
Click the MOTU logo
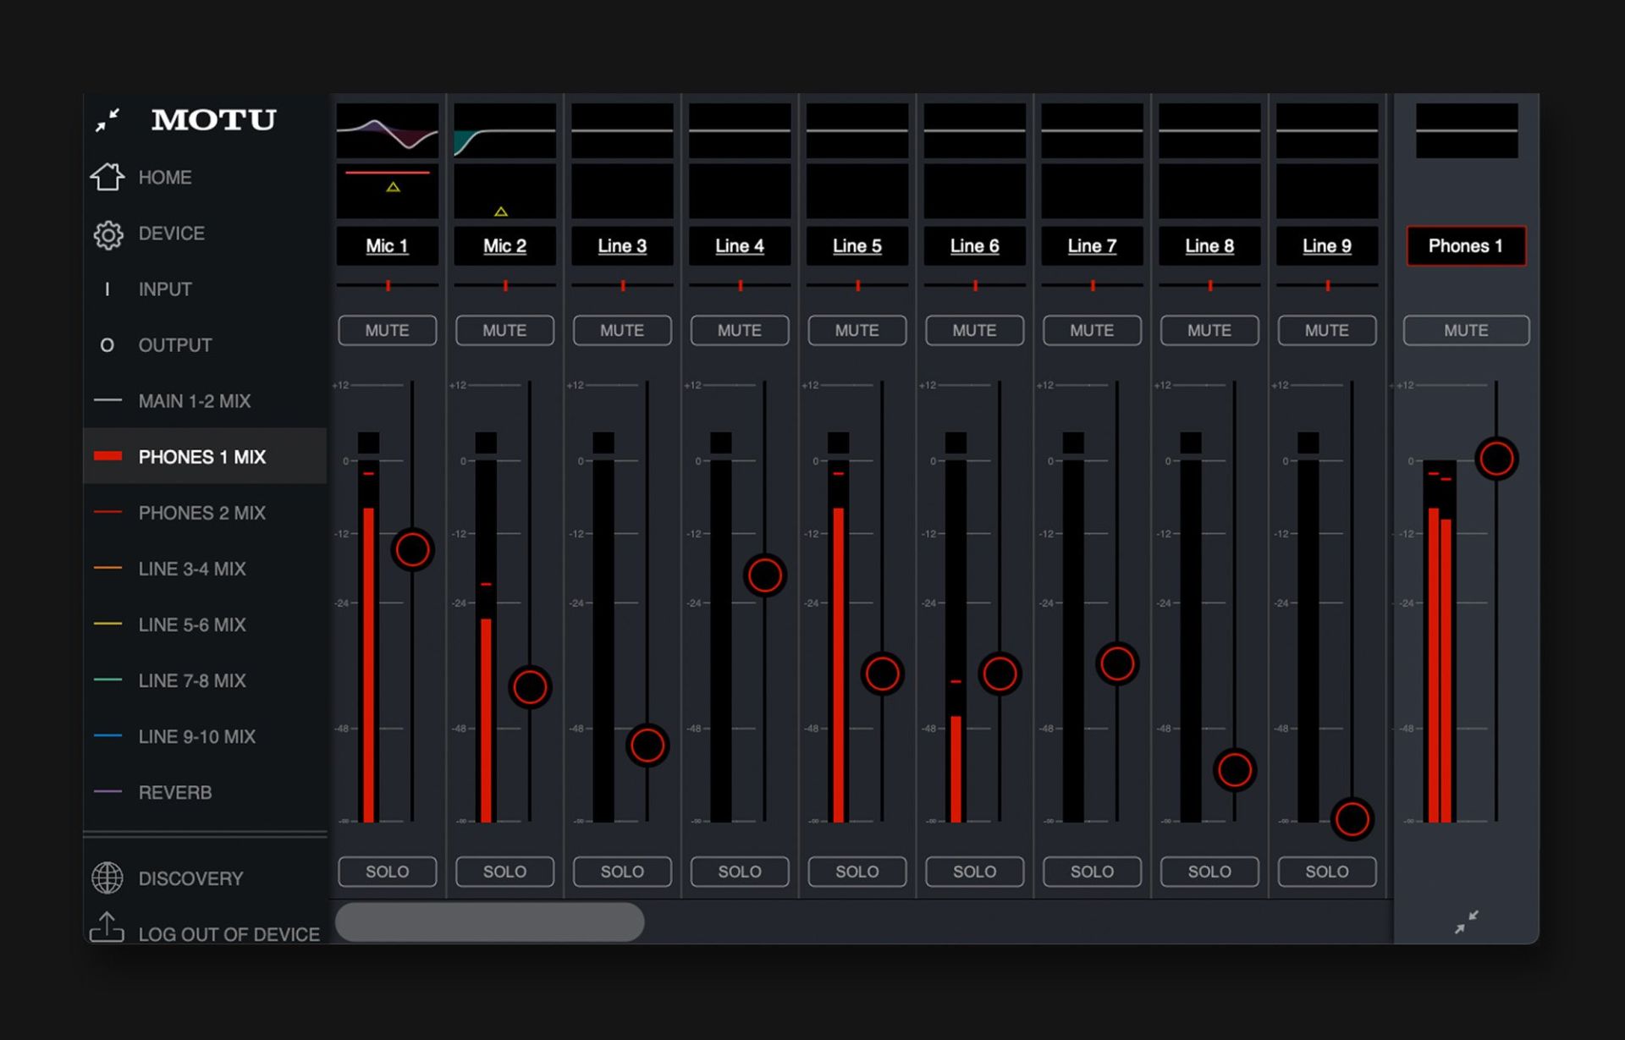pos(214,120)
